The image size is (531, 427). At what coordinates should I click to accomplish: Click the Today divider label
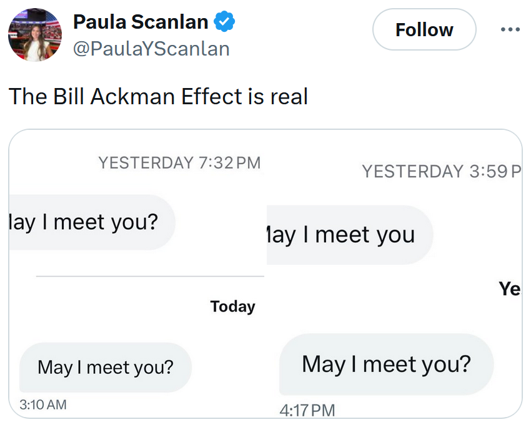click(232, 306)
